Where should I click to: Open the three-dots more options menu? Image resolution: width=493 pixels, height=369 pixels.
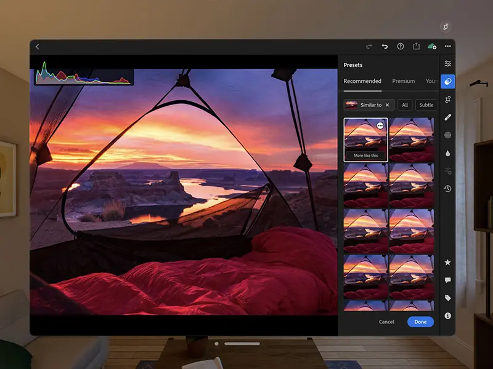tap(448, 46)
